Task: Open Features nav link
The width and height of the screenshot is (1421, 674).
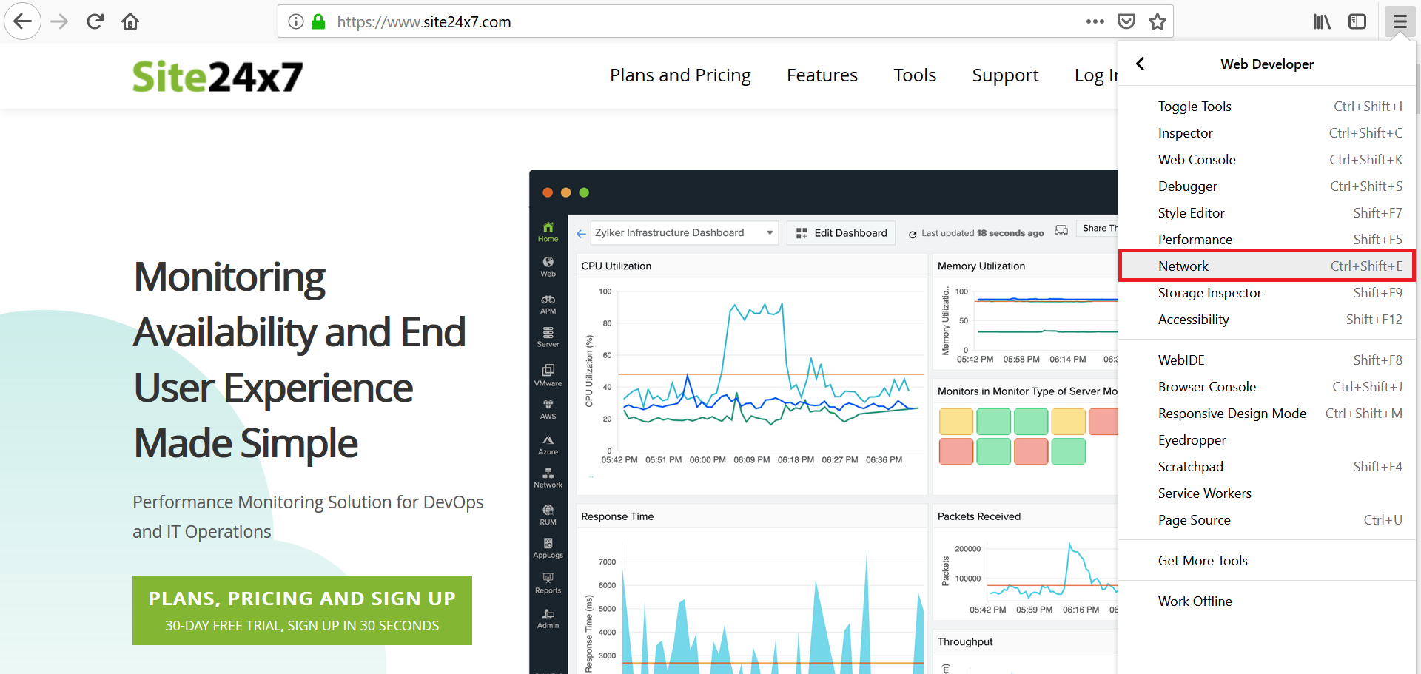Action: coord(822,75)
